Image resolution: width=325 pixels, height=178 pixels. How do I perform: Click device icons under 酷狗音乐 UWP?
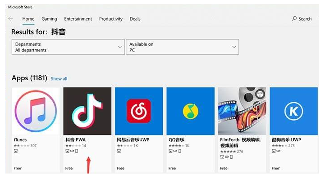276,151
